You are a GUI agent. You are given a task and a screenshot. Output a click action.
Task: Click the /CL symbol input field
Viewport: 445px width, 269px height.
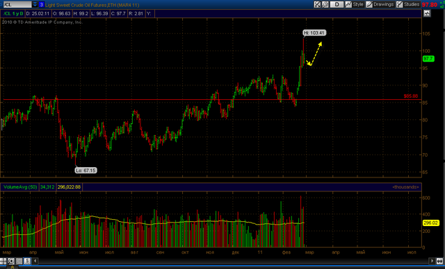click(x=17, y=5)
